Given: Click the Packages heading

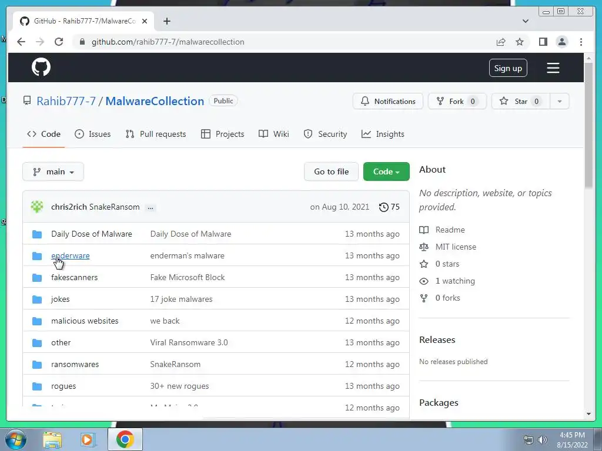Looking at the screenshot, I should click(x=439, y=403).
